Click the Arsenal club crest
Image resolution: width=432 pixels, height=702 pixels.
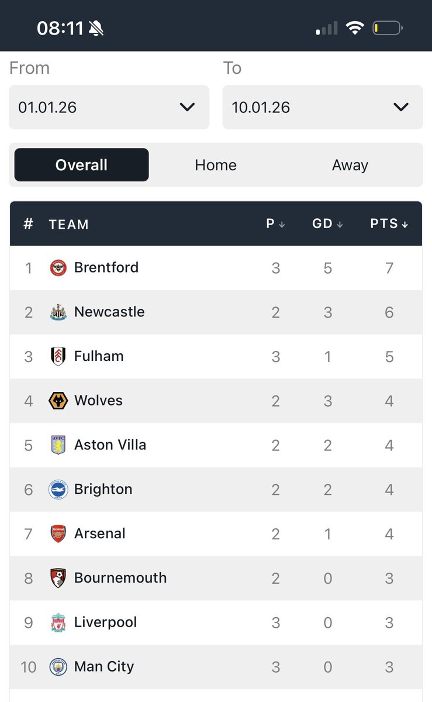tap(58, 534)
